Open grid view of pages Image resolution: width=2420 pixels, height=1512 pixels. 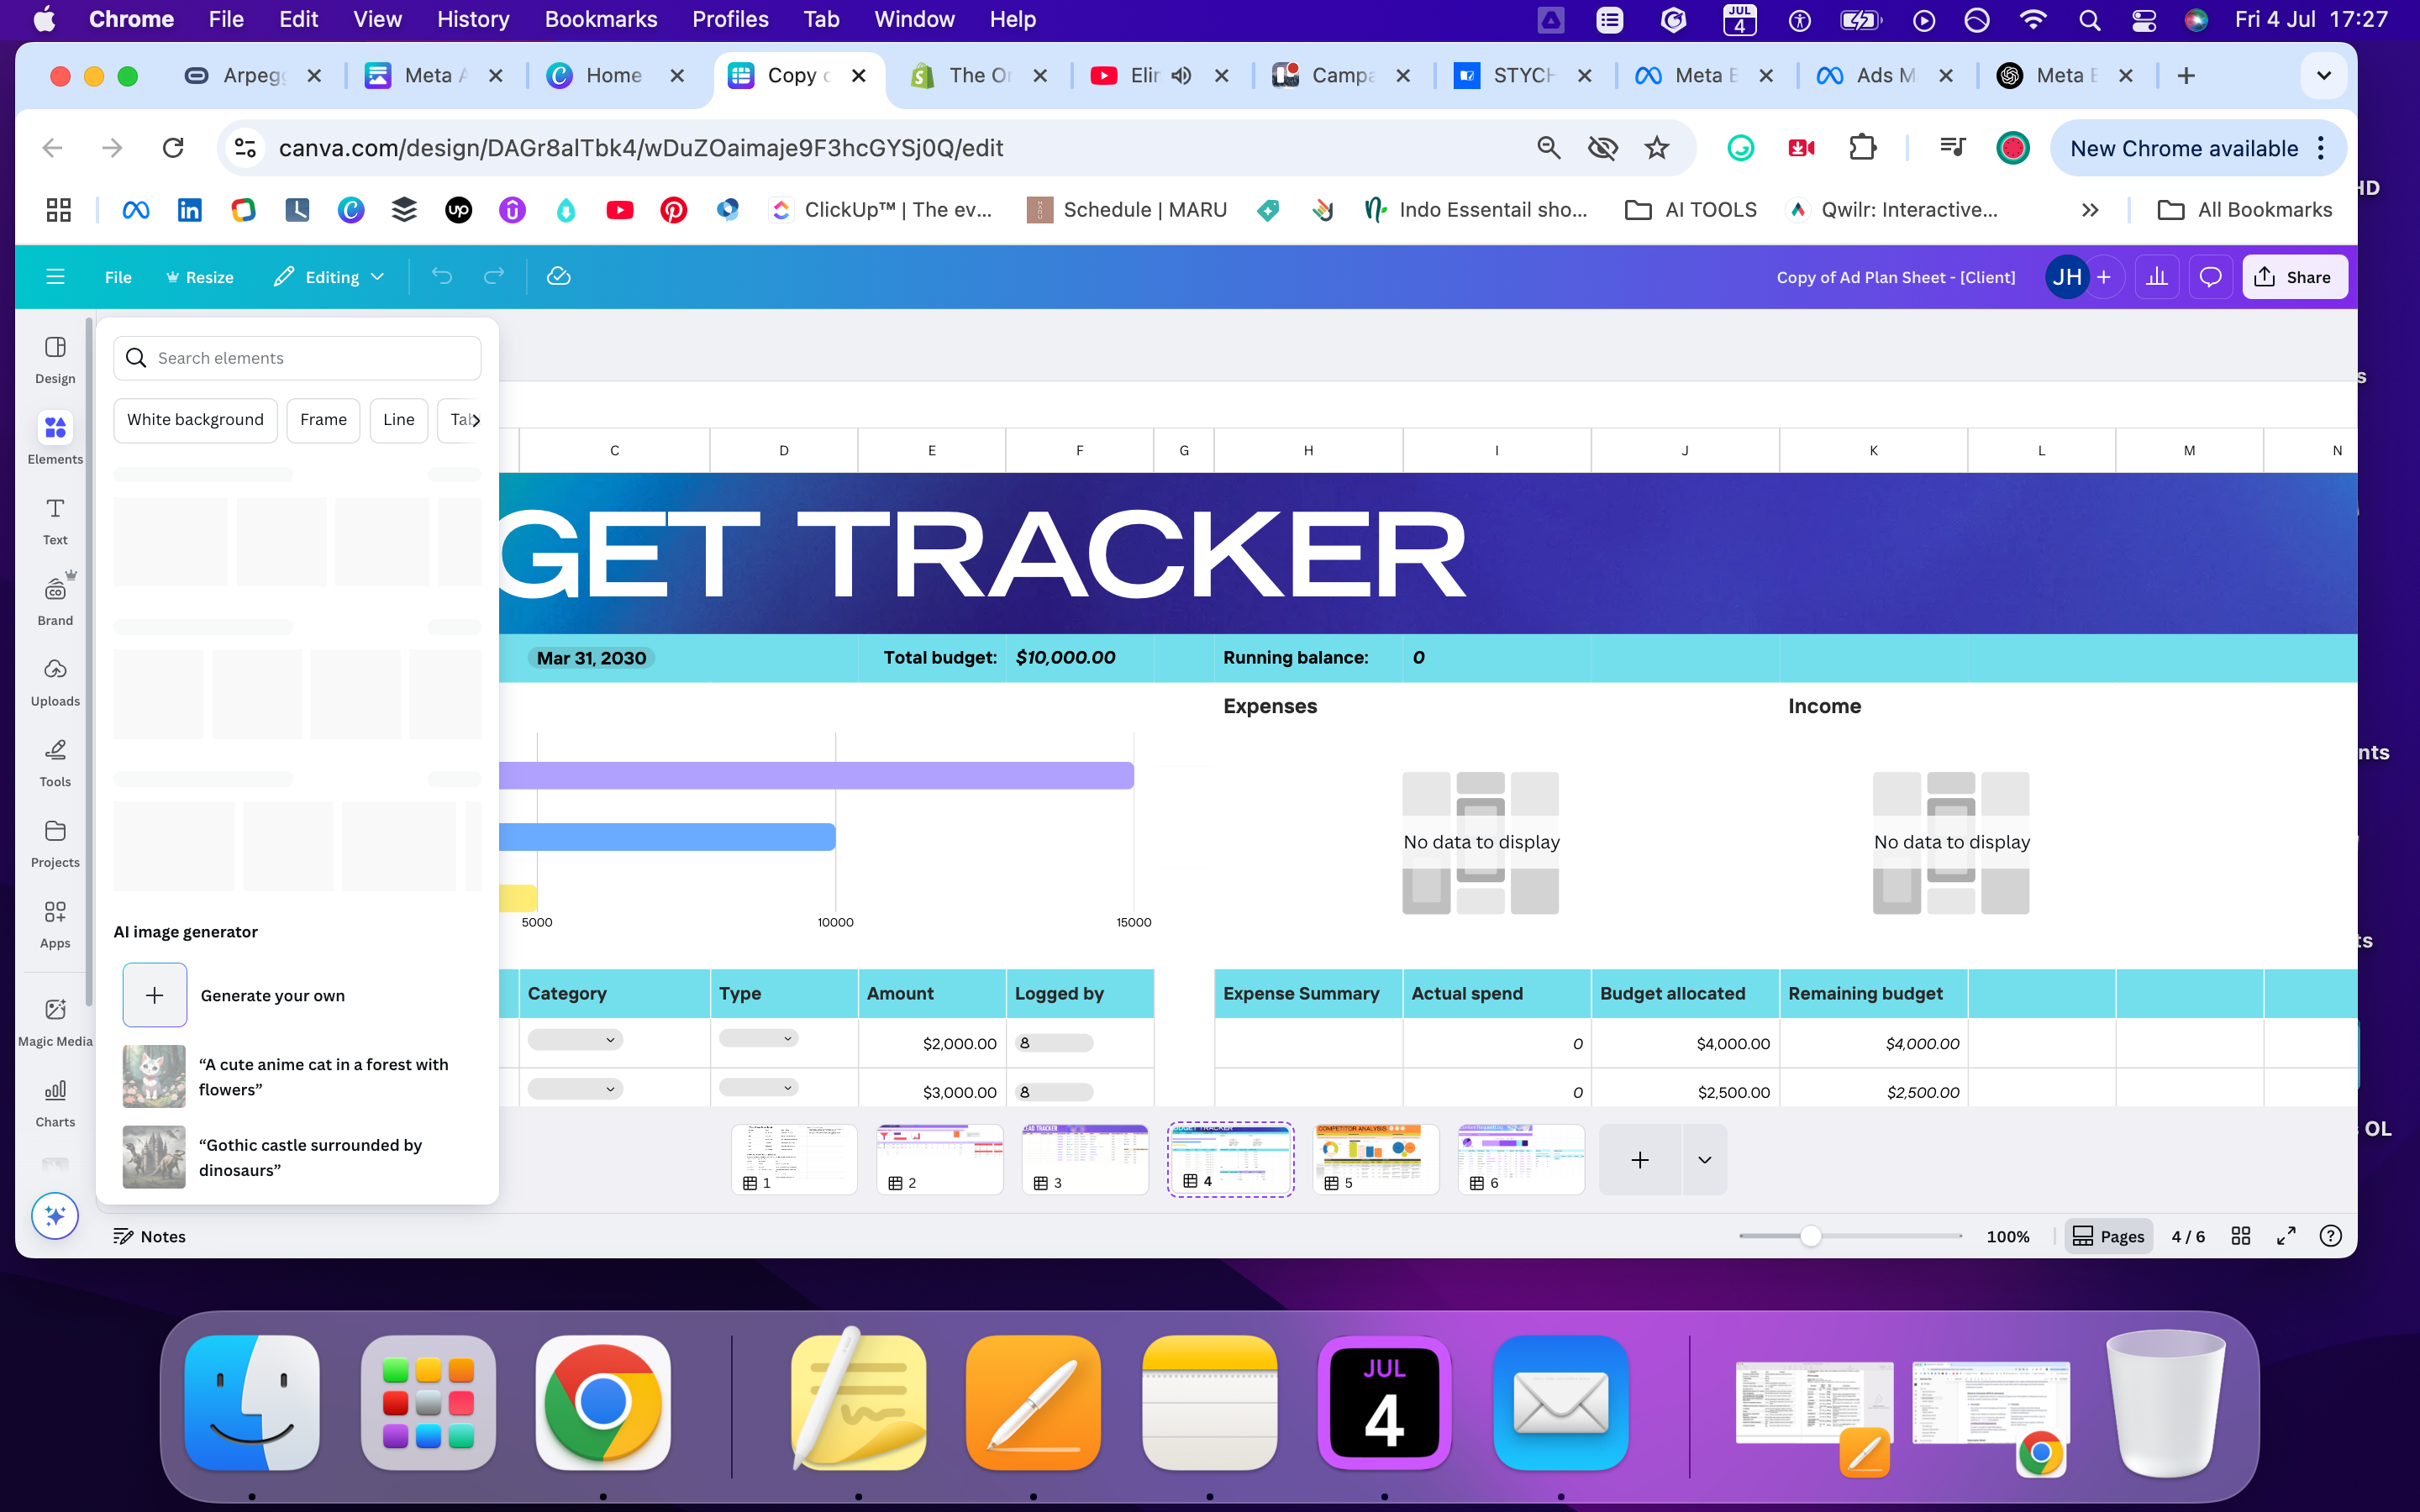(x=2241, y=1236)
